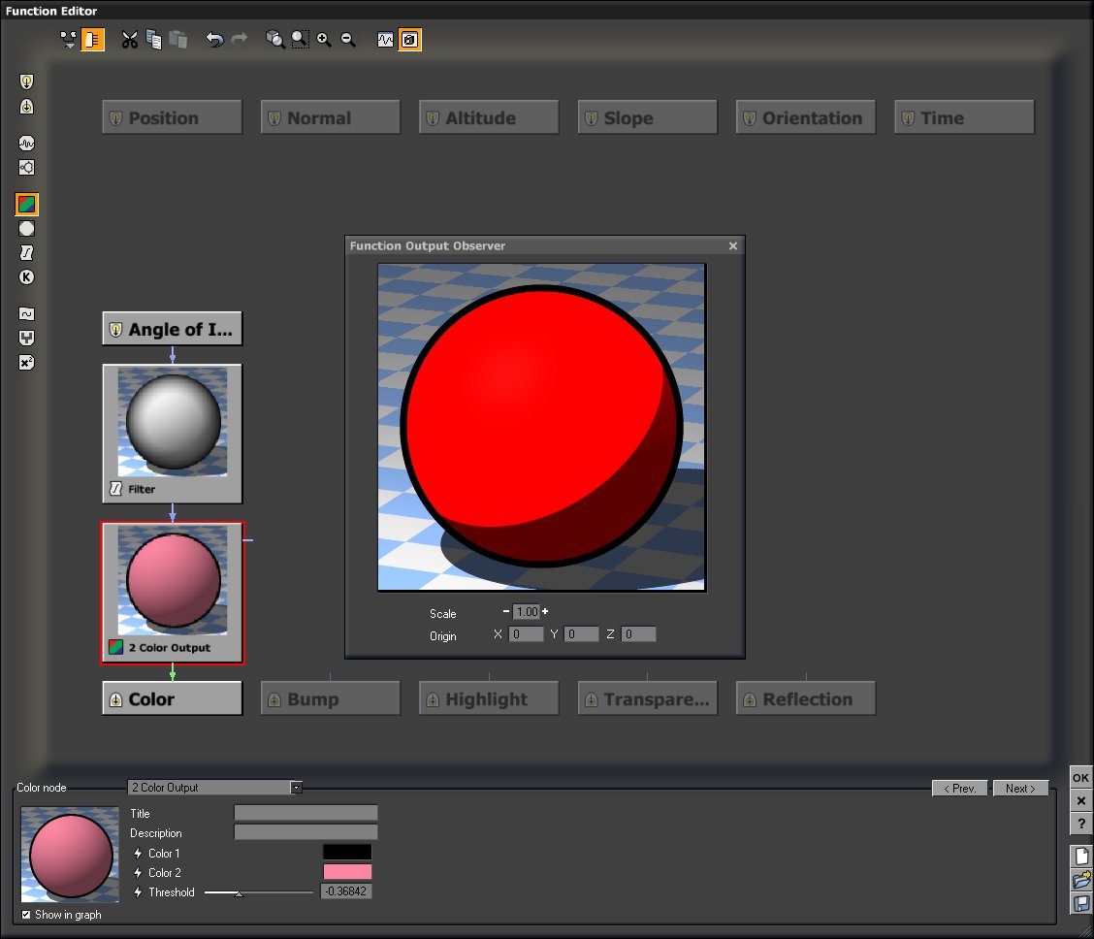This screenshot has width=1094, height=939.
Task: Toggle the function output observer toolbar button
Action: 409,40
